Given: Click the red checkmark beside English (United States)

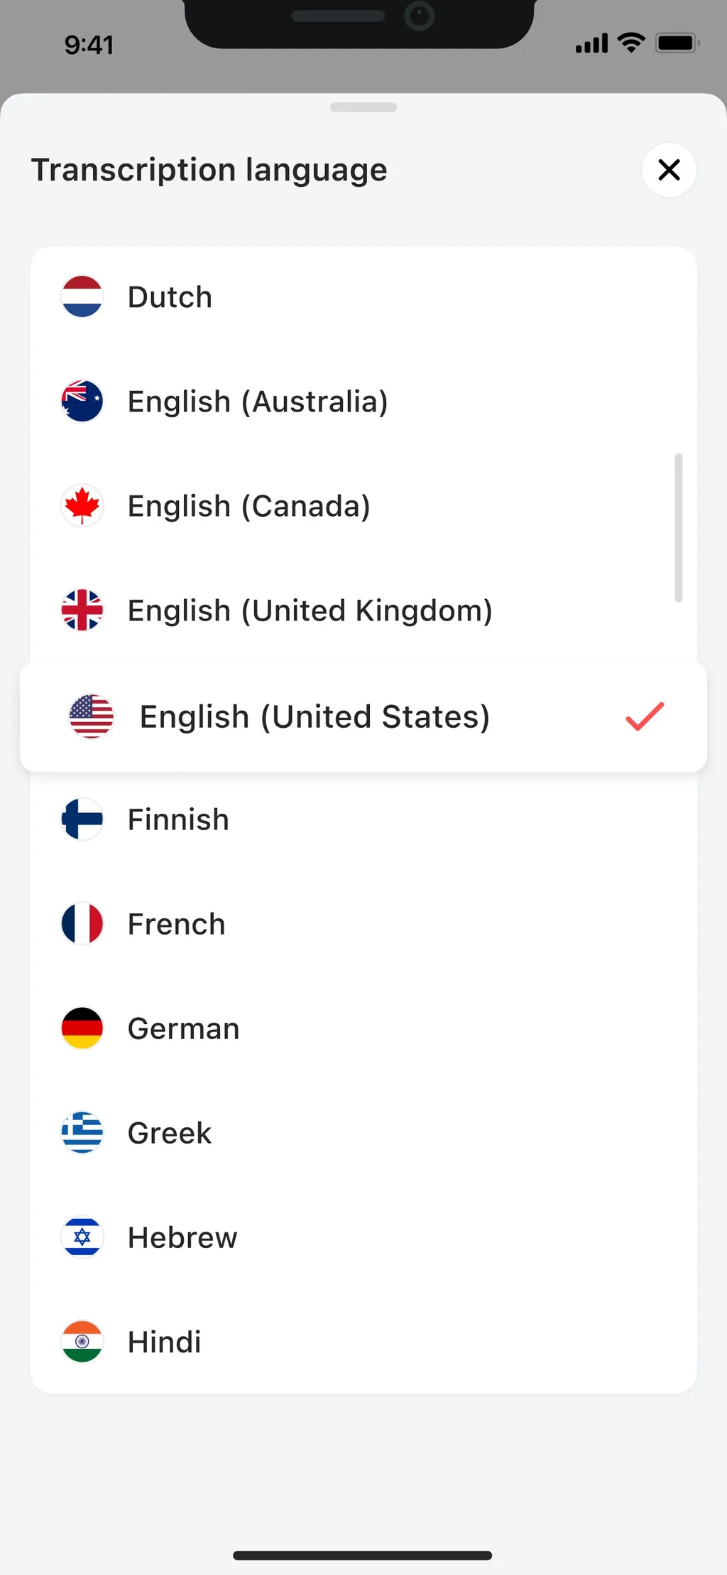Looking at the screenshot, I should [645, 716].
